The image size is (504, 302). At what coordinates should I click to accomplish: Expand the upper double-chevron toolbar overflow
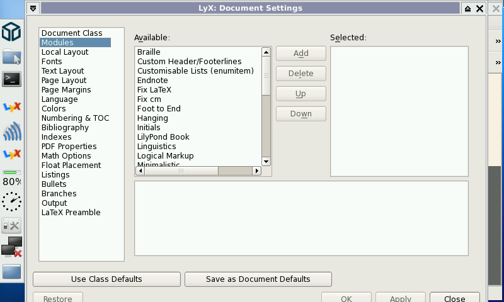498,41
